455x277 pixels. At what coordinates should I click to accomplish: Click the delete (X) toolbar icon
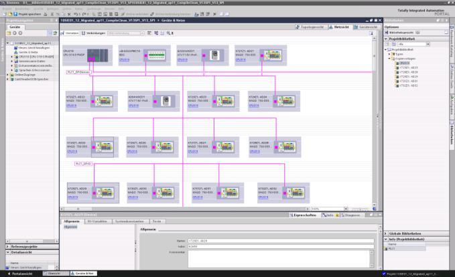pos(69,14)
